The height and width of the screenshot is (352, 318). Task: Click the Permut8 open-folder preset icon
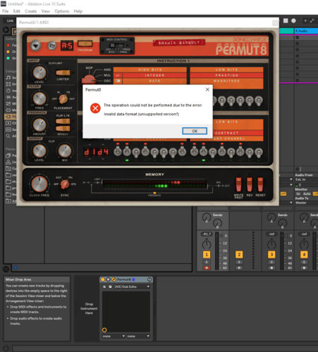52,46
